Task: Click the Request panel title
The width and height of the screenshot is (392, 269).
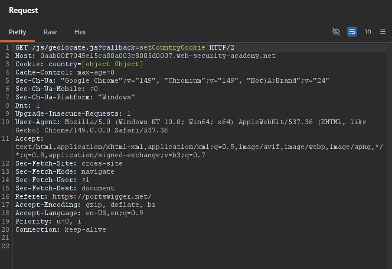Action: click(24, 10)
